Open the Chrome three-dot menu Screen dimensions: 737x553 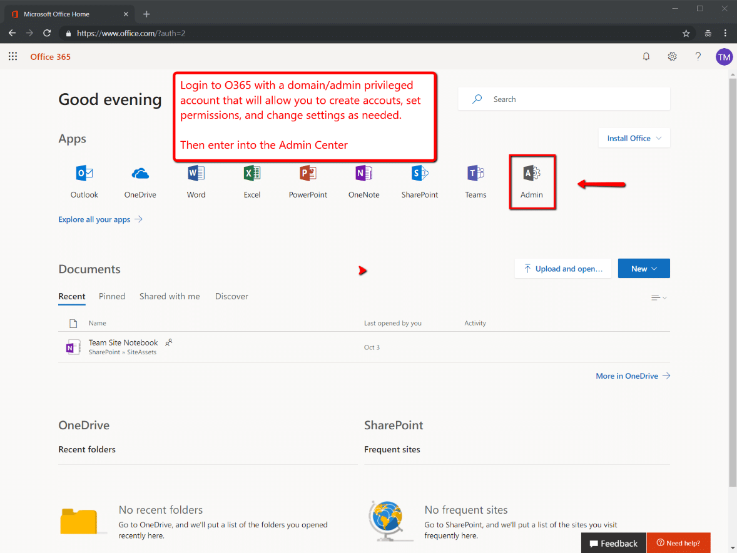click(725, 33)
